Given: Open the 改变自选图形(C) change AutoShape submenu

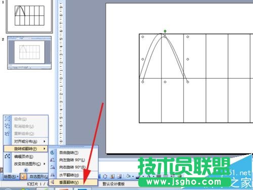Looking at the screenshot, I should click(26, 164).
